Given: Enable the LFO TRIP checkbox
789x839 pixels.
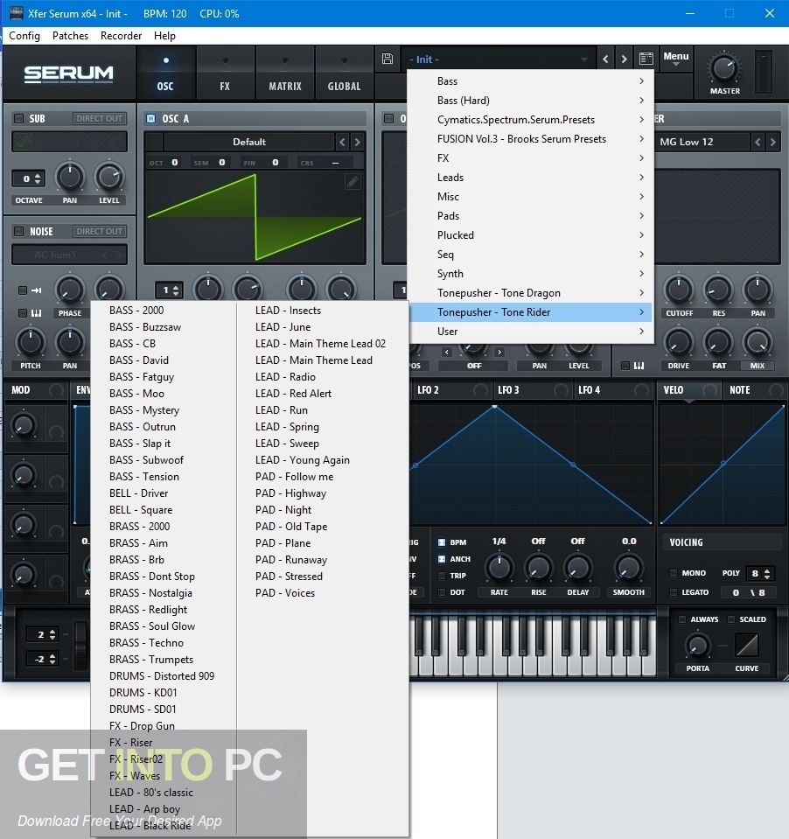Looking at the screenshot, I should click(442, 576).
